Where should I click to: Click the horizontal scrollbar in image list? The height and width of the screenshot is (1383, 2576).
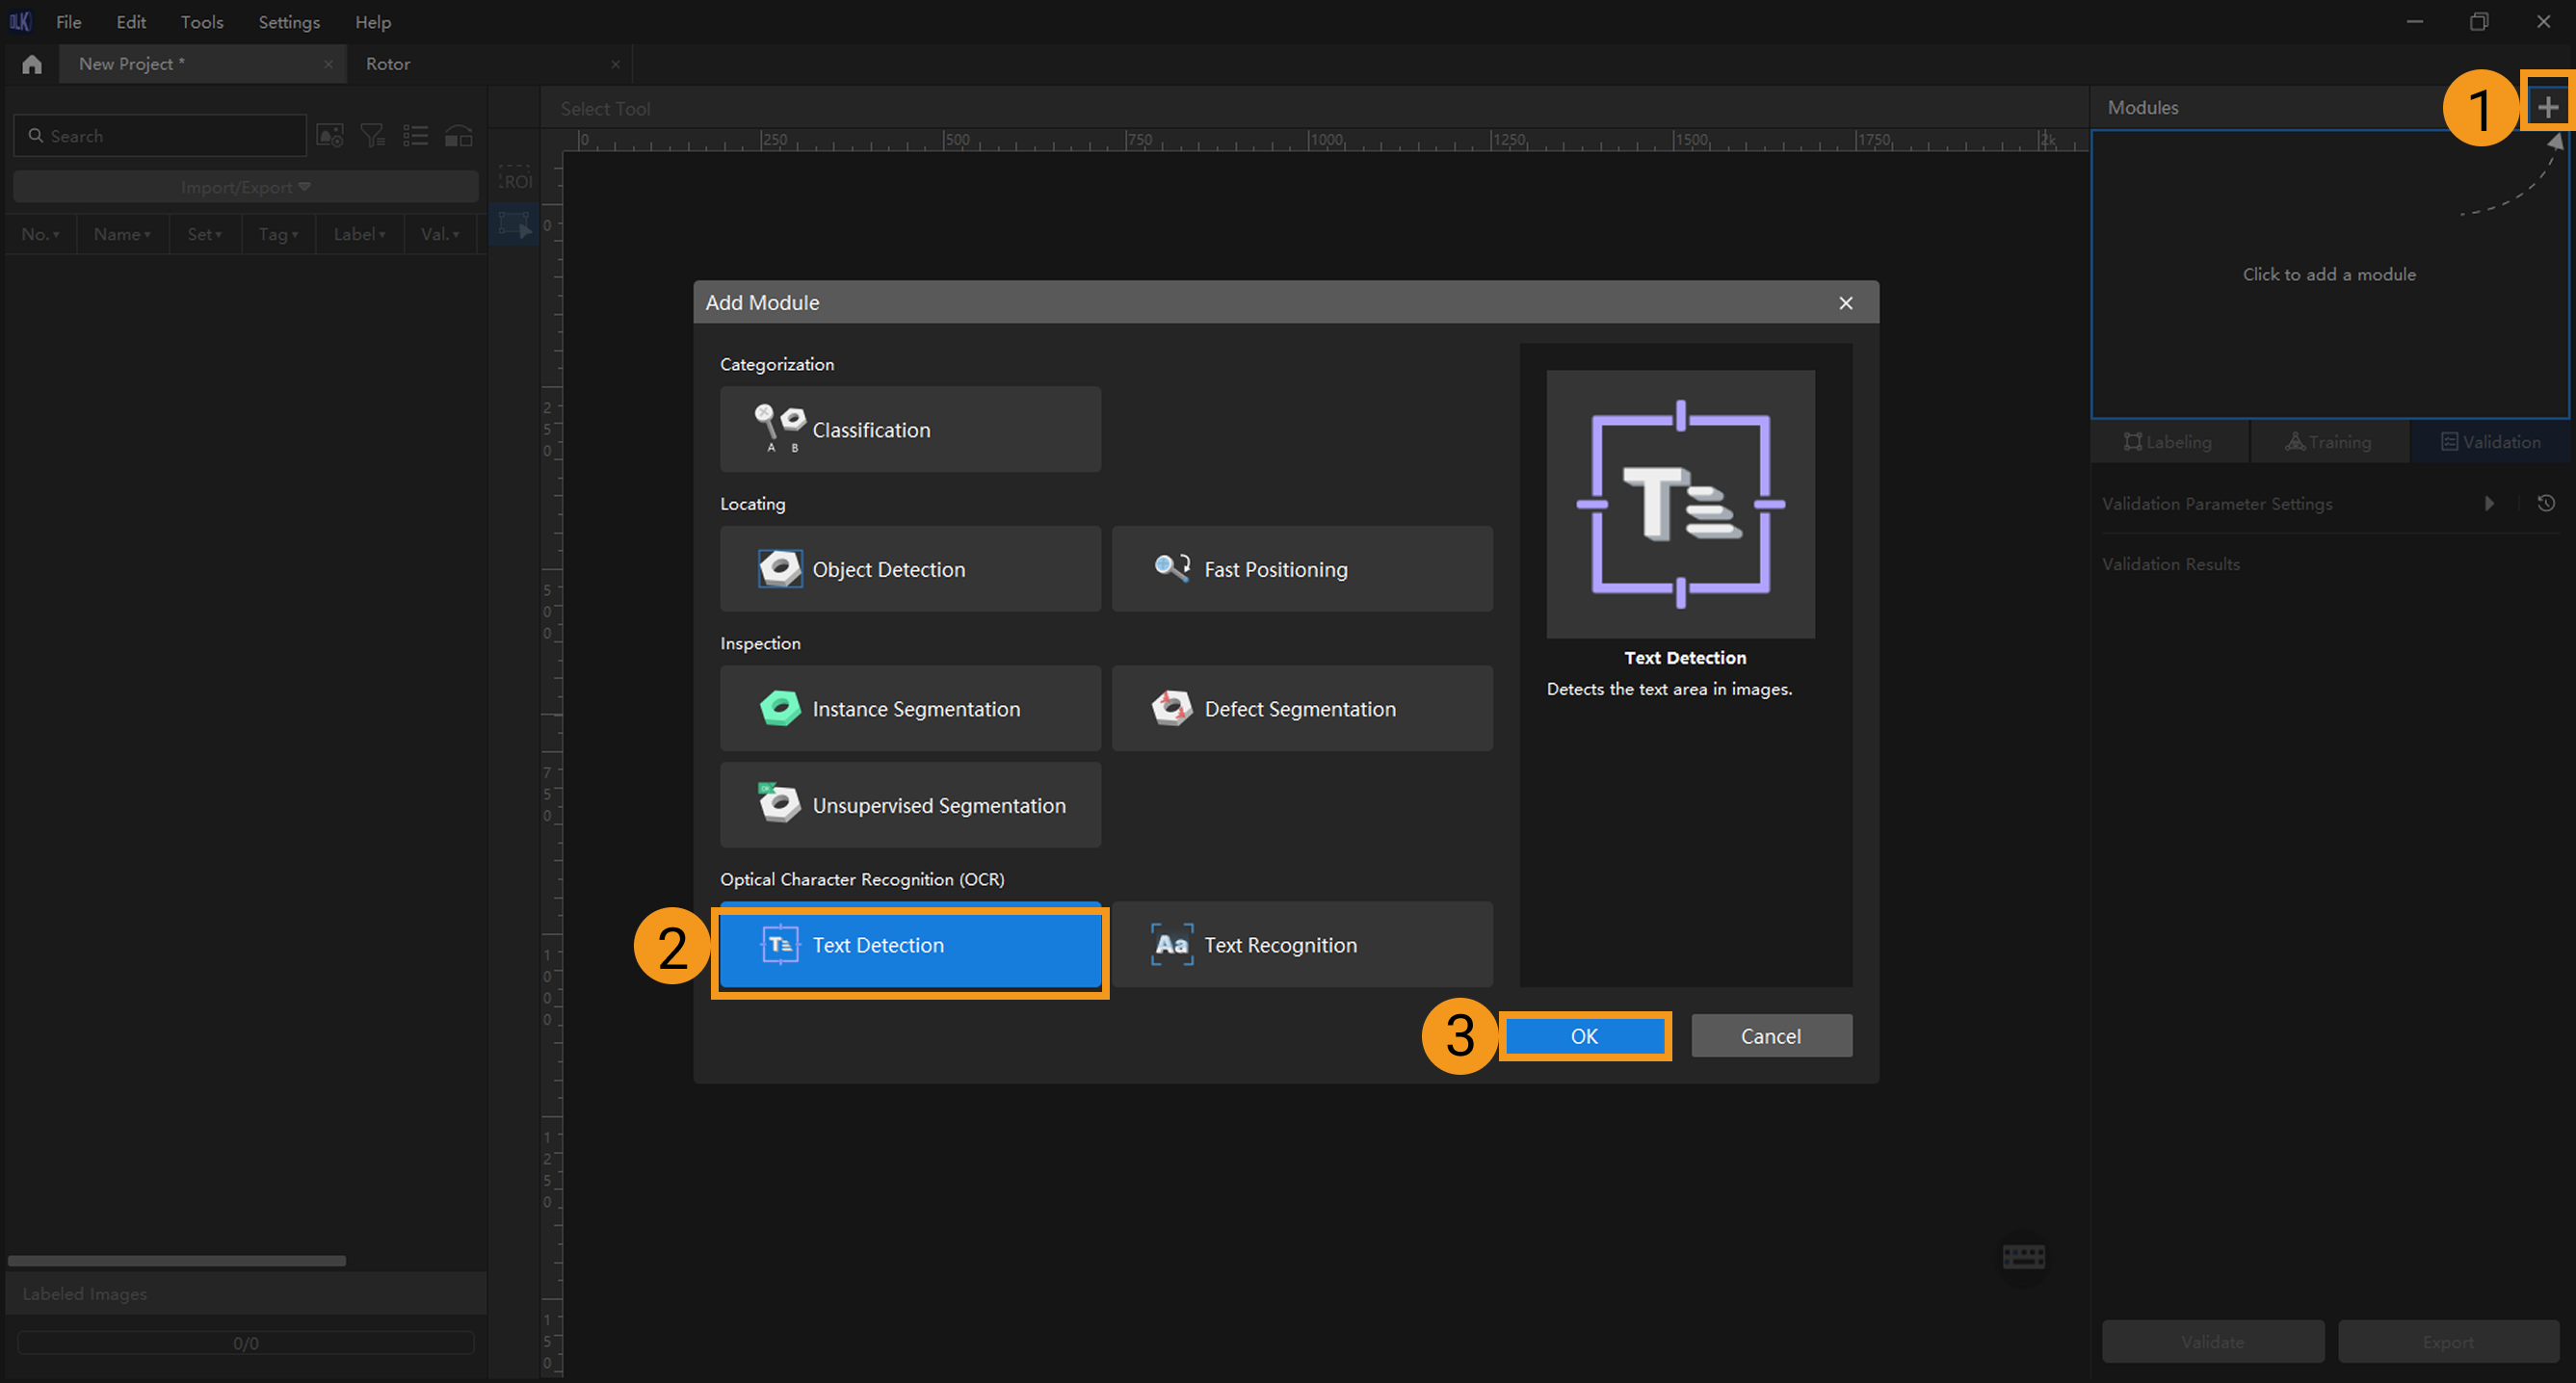point(177,1261)
